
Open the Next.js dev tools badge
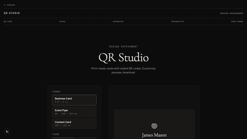pyautogui.click(x=7, y=132)
